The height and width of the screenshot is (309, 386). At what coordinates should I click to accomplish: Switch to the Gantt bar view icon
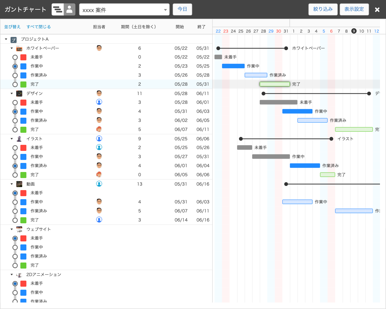click(x=58, y=9)
